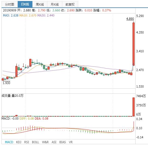Select the VR indicator
The width and height of the screenshot is (148, 146).
pos(71,142)
